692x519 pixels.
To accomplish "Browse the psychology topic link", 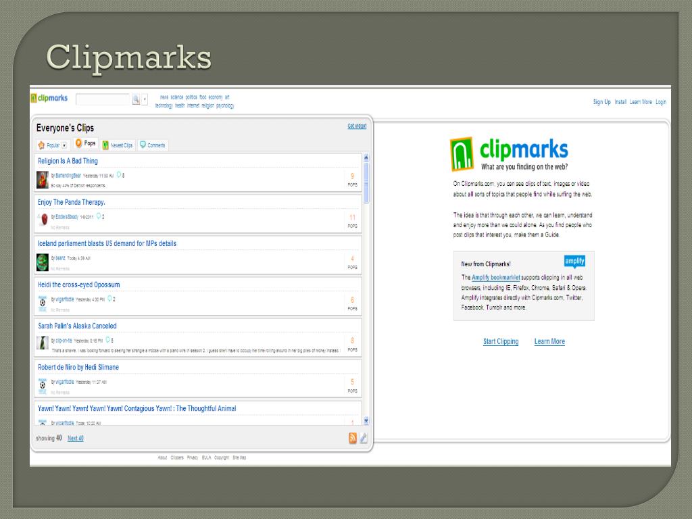I will point(225,106).
